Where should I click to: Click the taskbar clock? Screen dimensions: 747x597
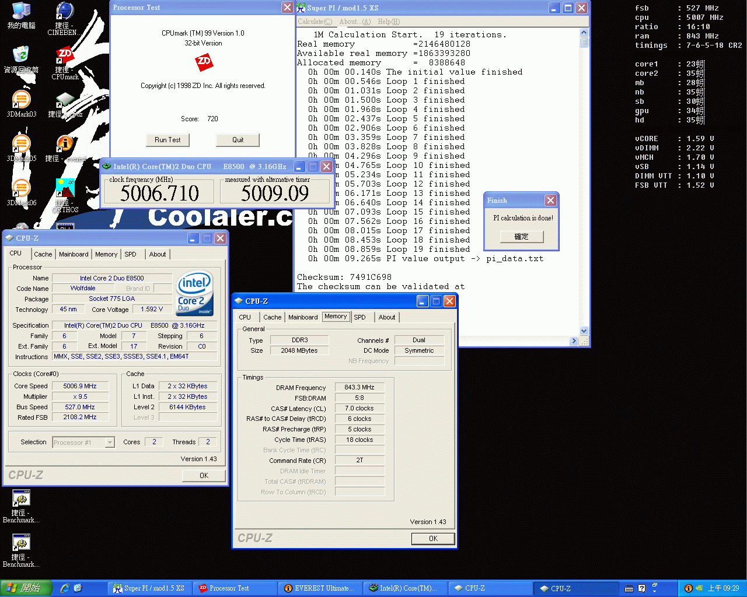tap(723, 588)
